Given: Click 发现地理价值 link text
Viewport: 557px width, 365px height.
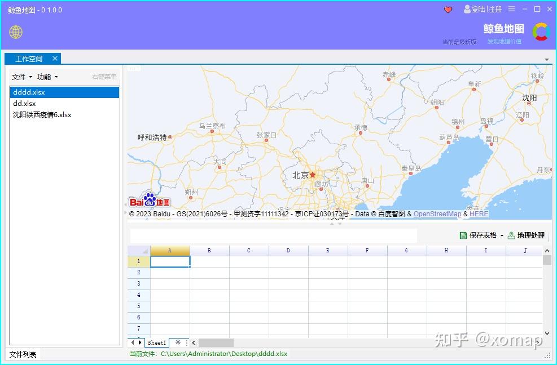Looking at the screenshot, I should click(x=505, y=42).
